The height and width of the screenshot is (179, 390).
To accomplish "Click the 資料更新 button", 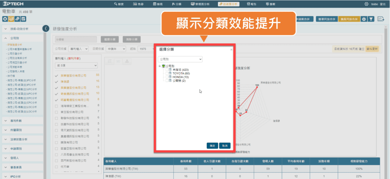I will (x=372, y=49).
